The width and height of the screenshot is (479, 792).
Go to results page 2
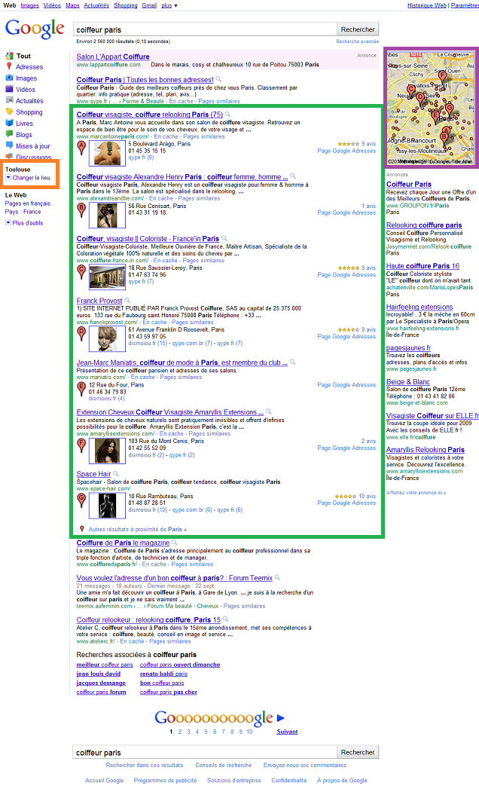tap(180, 732)
